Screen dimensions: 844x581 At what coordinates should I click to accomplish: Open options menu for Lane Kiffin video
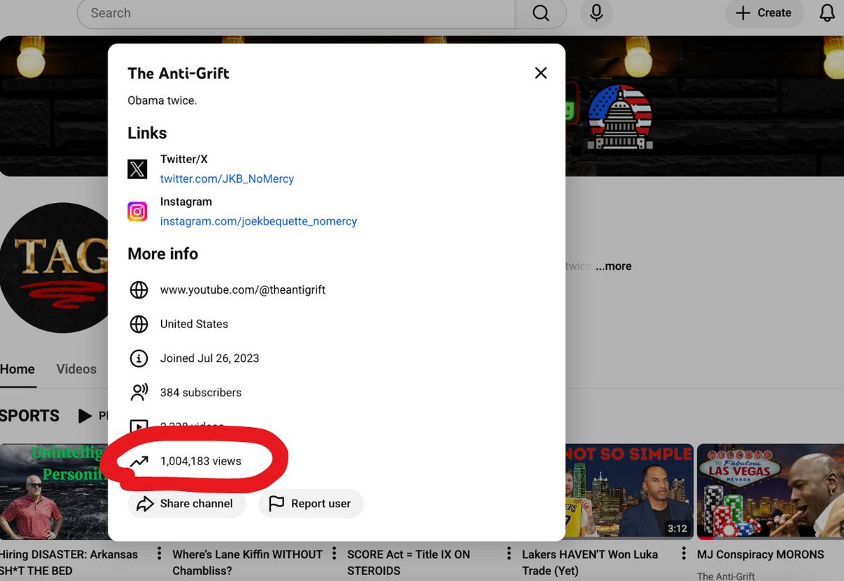pos(334,554)
